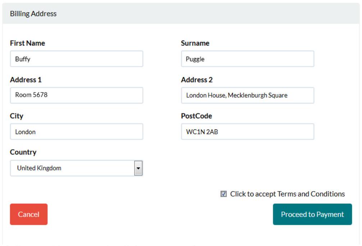
Task: Click the Country dropdown arrow button
Action: [x=138, y=168]
